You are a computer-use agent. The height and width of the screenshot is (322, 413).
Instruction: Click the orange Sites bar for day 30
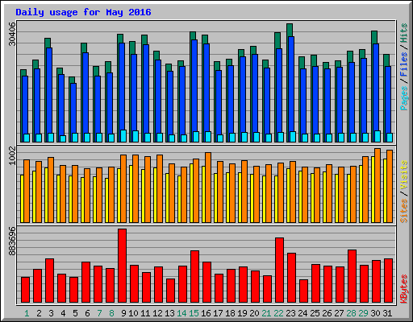(x=378, y=185)
